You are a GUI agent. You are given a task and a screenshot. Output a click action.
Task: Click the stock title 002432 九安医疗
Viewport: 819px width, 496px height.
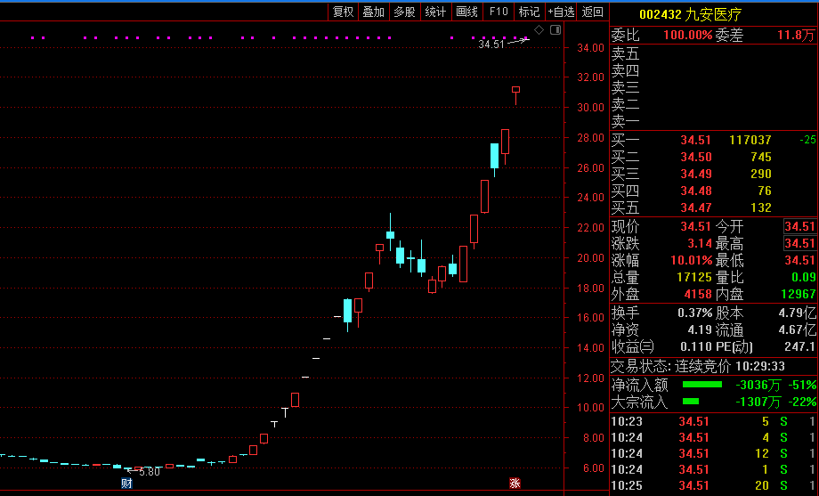[x=691, y=14]
